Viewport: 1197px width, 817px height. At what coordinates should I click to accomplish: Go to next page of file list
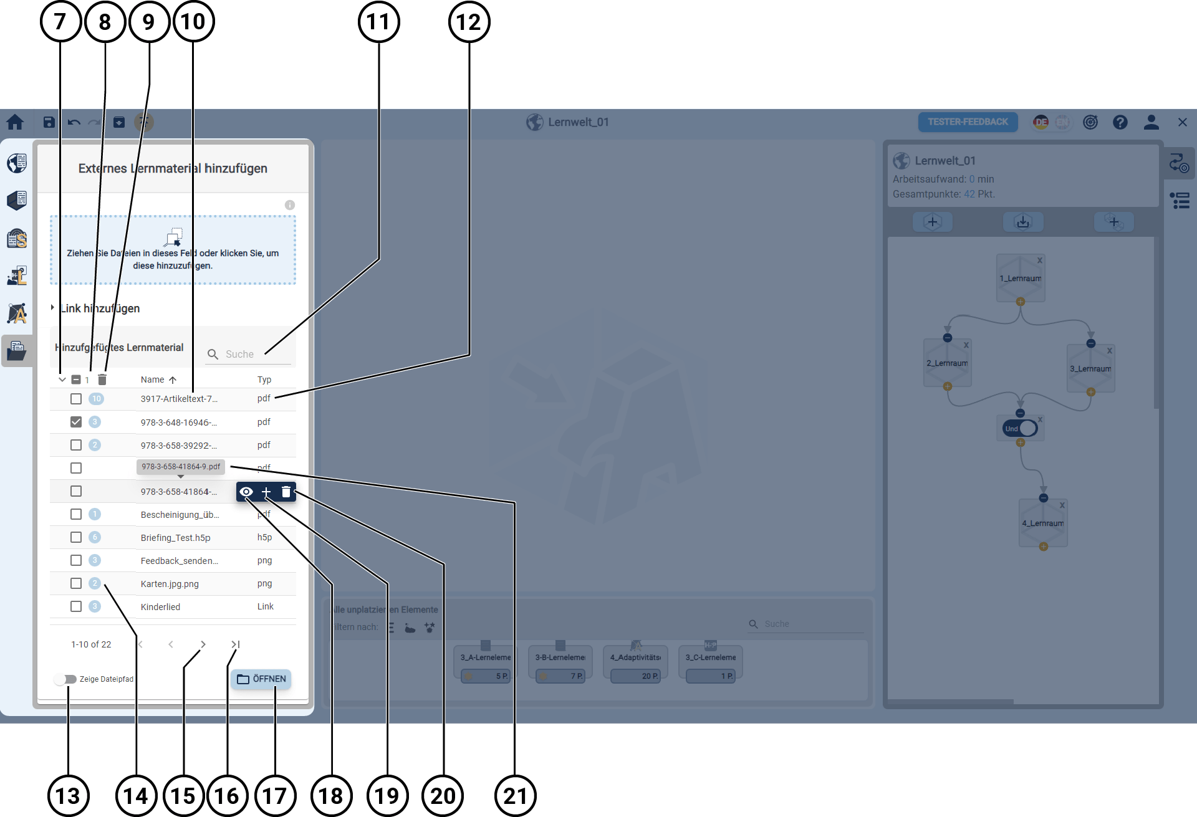(203, 644)
